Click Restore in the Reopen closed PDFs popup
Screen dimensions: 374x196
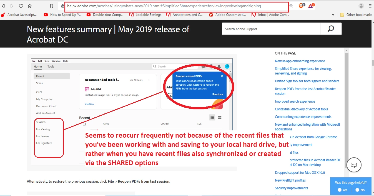(x=218, y=95)
